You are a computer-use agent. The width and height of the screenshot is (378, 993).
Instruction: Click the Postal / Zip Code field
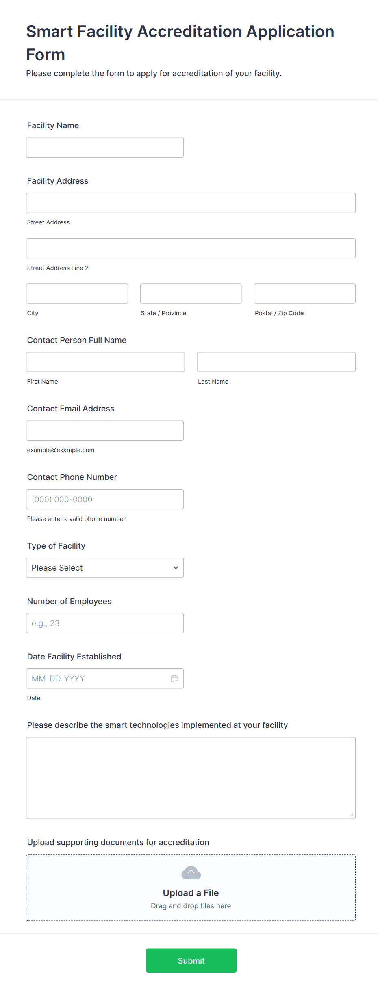click(304, 294)
